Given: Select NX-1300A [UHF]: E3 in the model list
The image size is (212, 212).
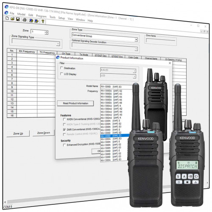Looking at the screenshot, I should tap(111, 160).
